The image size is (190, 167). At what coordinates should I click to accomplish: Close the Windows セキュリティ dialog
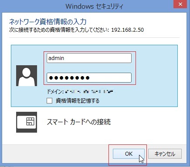pos(180,4)
